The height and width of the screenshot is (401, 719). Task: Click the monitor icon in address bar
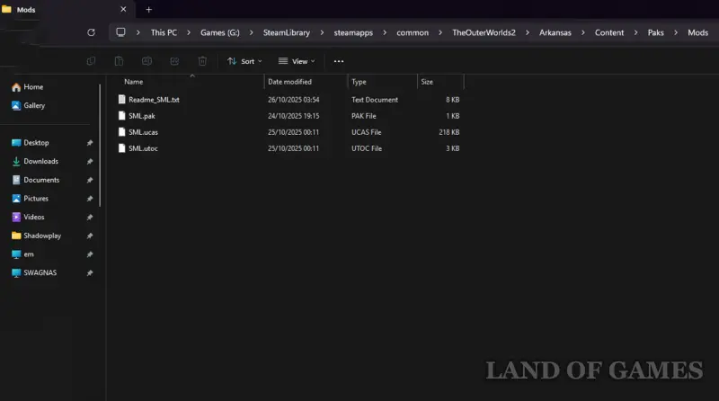(120, 32)
